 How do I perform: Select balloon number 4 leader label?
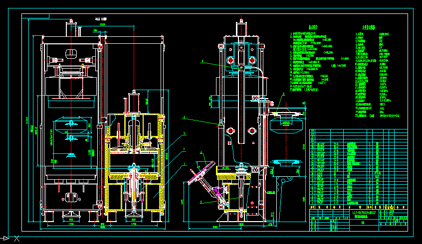[x=184, y=118]
